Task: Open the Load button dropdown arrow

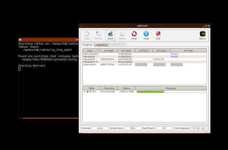Action: click(x=91, y=40)
